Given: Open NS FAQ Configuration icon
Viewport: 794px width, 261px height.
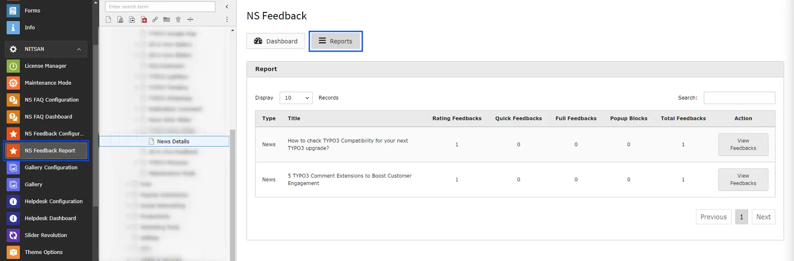Looking at the screenshot, I should pos(13,100).
